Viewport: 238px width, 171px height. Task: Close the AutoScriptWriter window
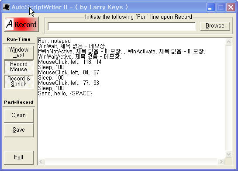pyautogui.click(x=231, y=7)
